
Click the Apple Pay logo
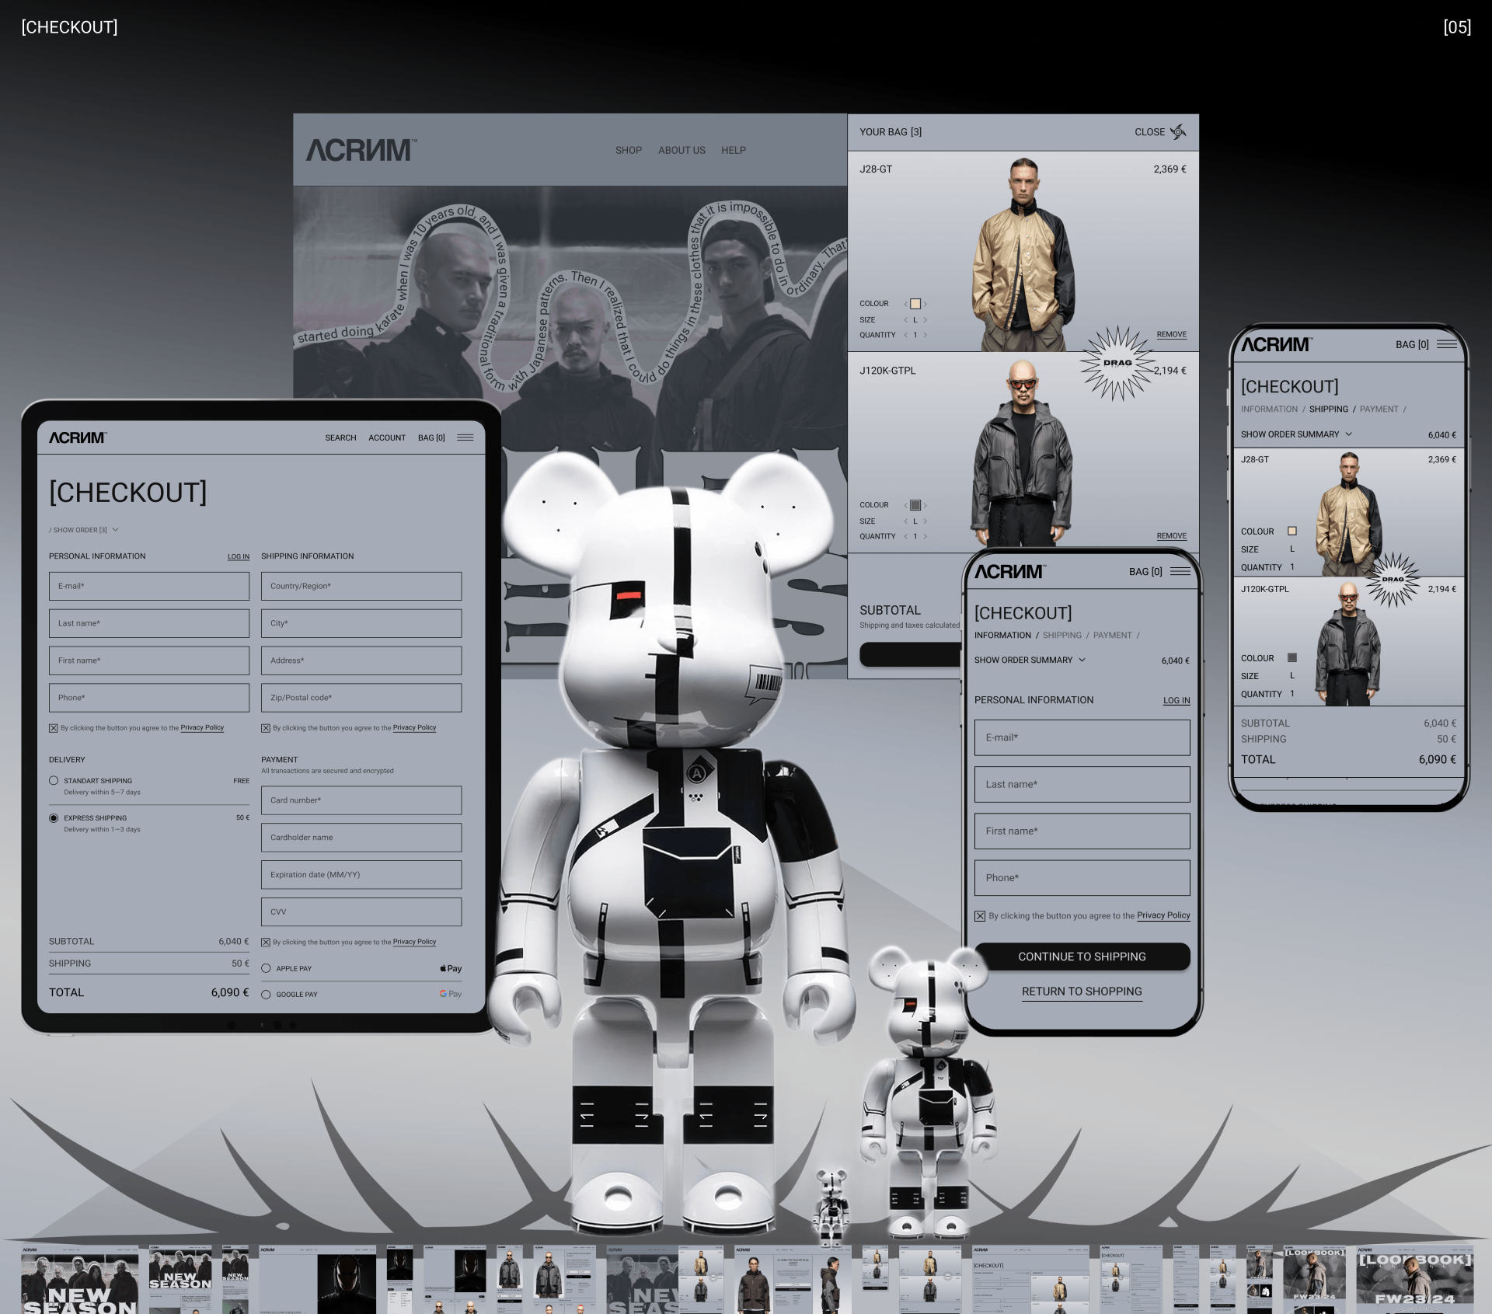click(451, 968)
